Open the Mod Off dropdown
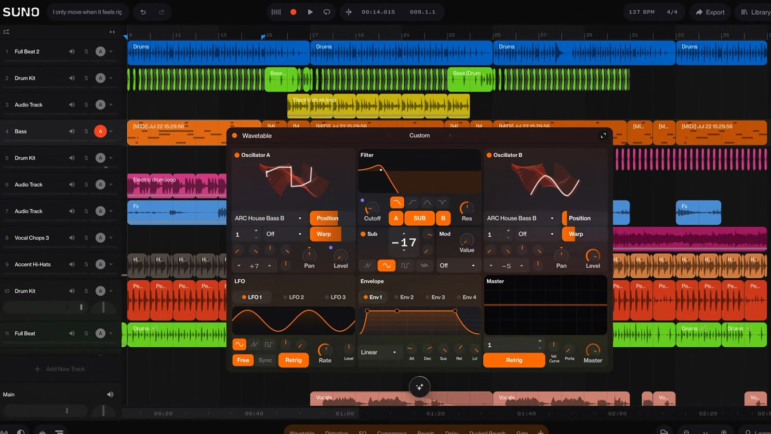 [x=457, y=266]
